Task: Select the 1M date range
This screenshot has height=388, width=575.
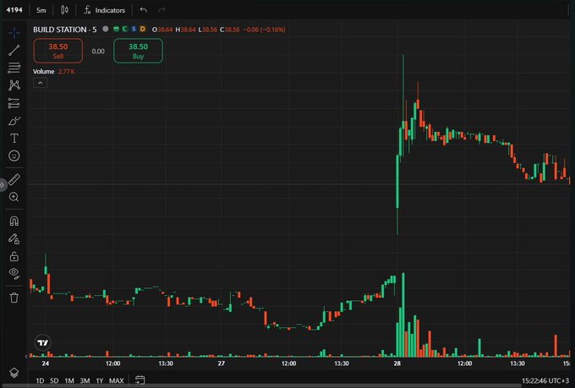Action: pyautogui.click(x=69, y=380)
